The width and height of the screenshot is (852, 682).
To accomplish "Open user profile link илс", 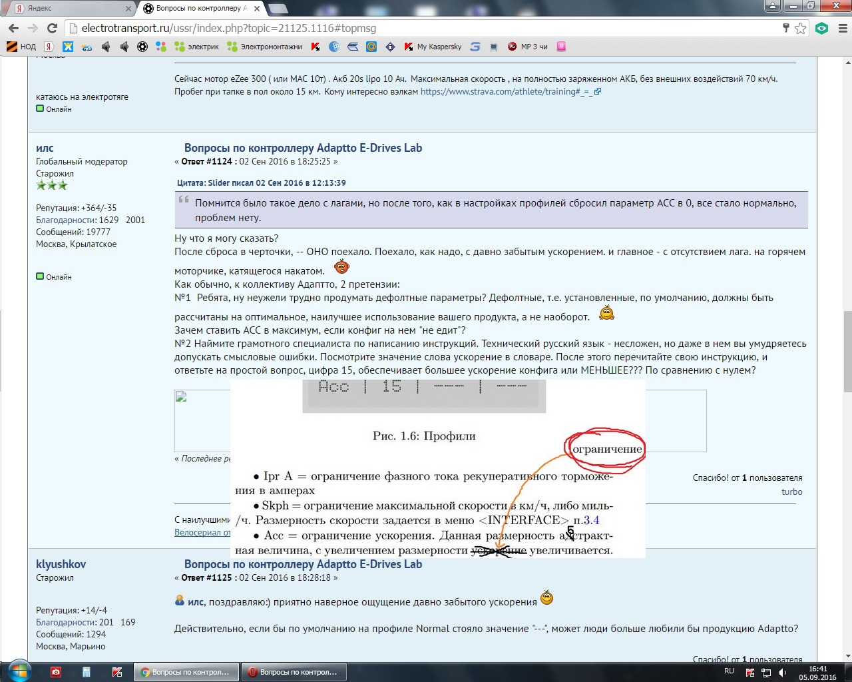I will coord(45,148).
